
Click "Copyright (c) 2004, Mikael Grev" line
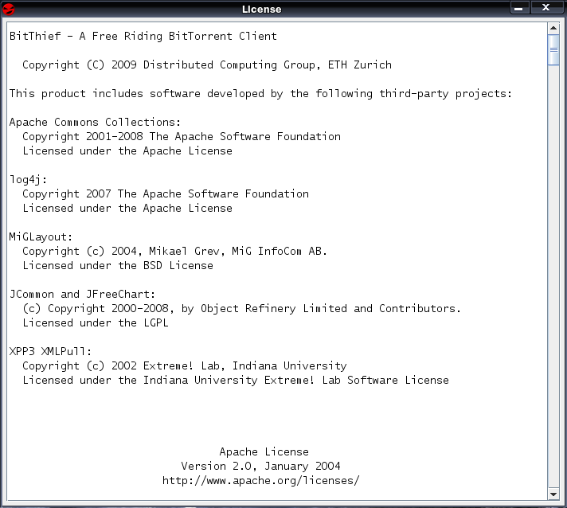click(x=174, y=252)
